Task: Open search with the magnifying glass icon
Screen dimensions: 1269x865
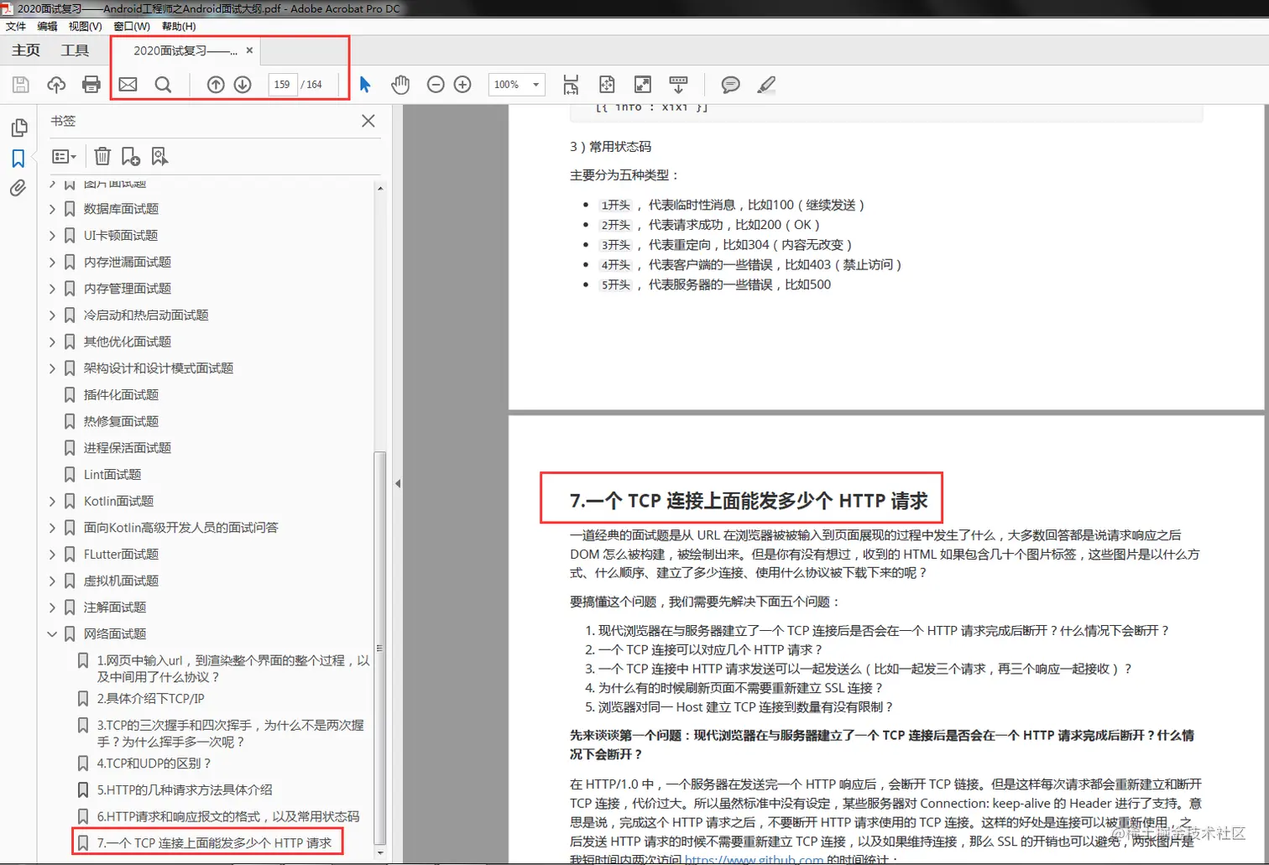Action: pyautogui.click(x=164, y=84)
